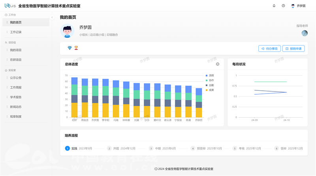The width and height of the screenshot is (316, 176).
Task: Click the 项目组 group header
Action: click(10, 43)
